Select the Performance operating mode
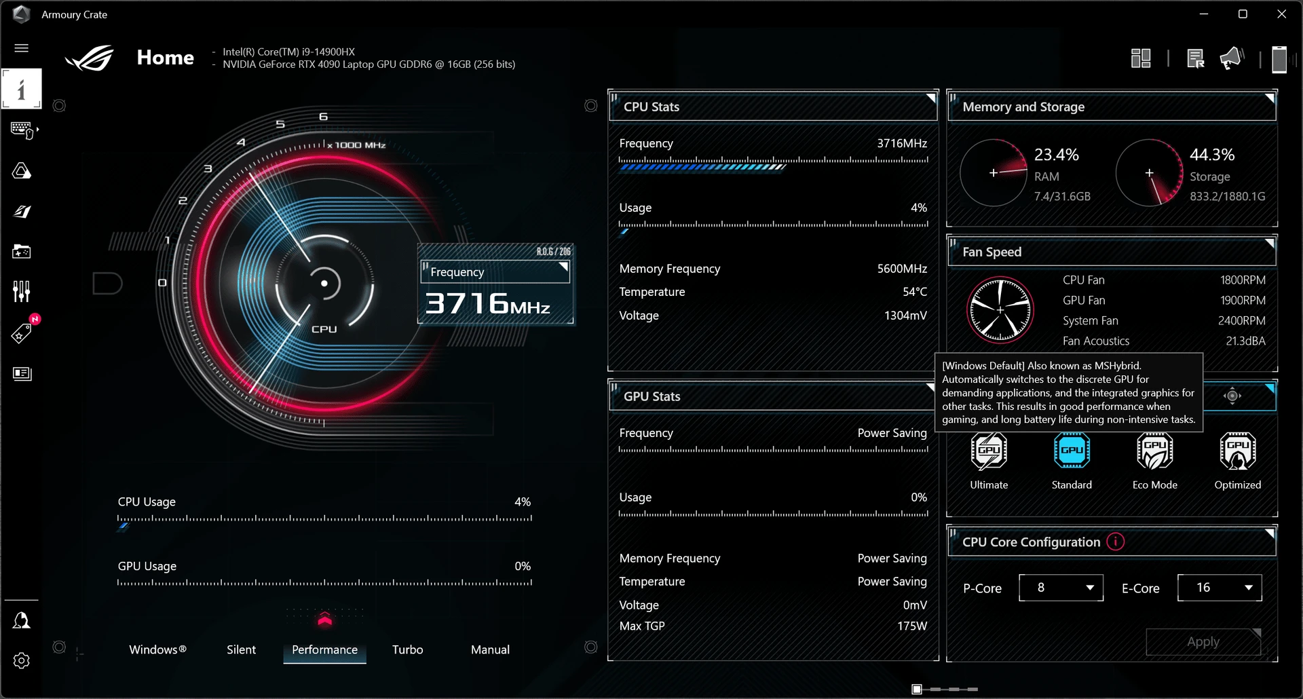1303x699 pixels. (324, 649)
